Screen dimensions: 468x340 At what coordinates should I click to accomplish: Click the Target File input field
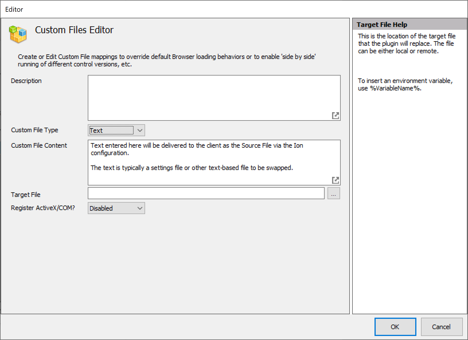pyautogui.click(x=205, y=193)
